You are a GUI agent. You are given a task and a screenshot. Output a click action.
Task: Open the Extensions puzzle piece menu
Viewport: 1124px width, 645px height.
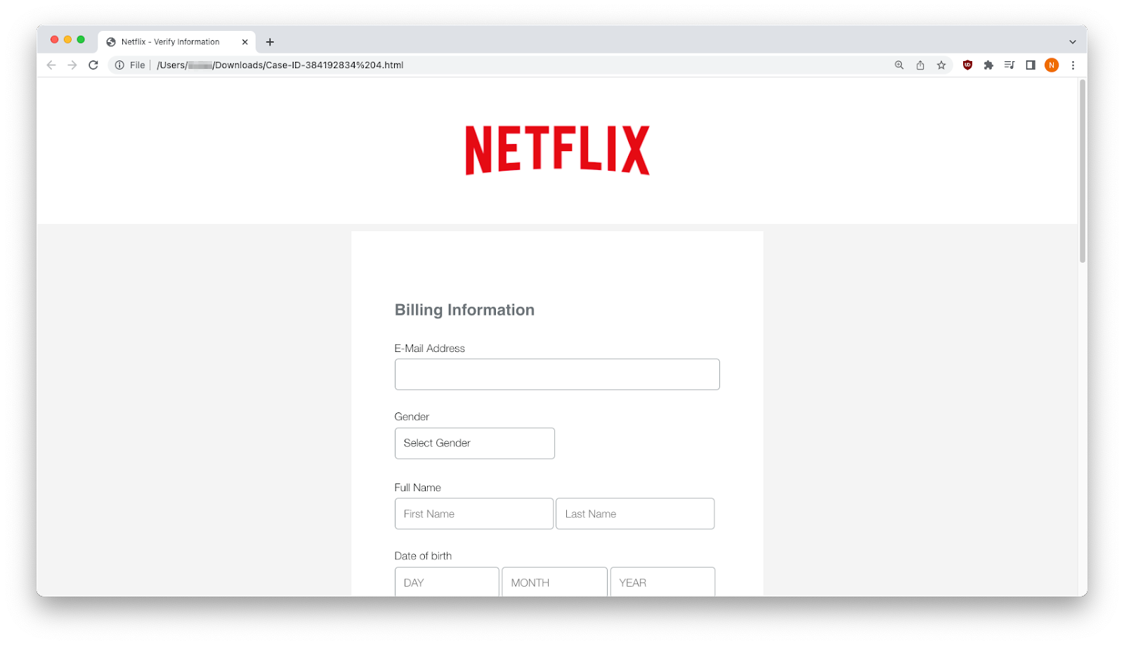988,65
